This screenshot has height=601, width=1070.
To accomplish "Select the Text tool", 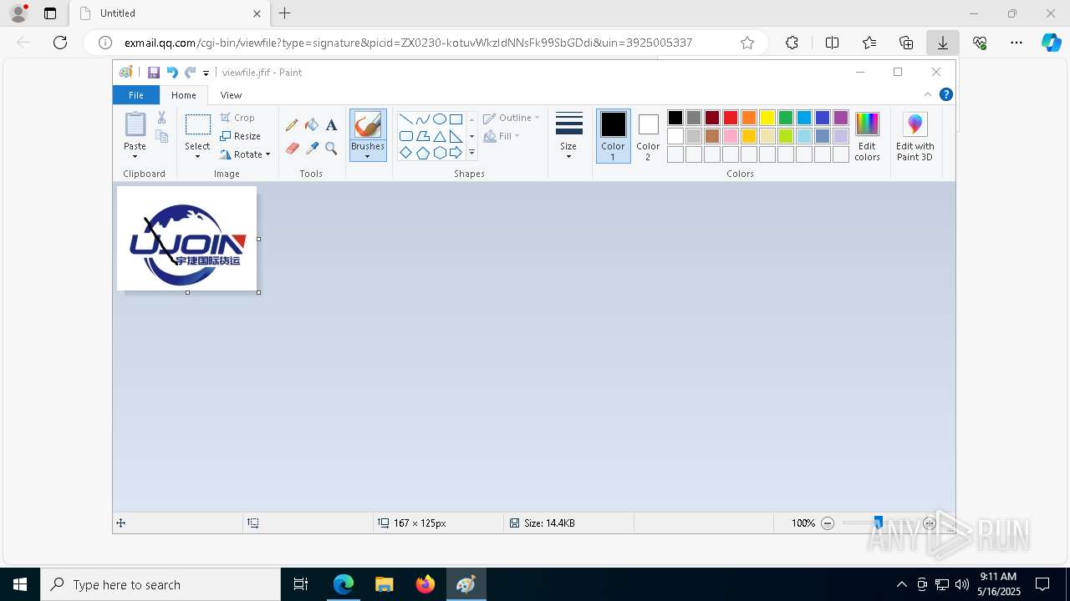I will coord(331,125).
